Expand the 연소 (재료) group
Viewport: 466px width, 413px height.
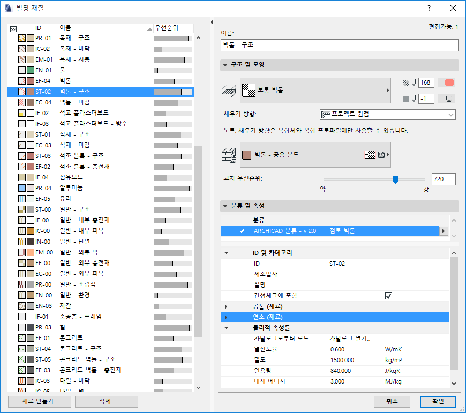click(226, 317)
